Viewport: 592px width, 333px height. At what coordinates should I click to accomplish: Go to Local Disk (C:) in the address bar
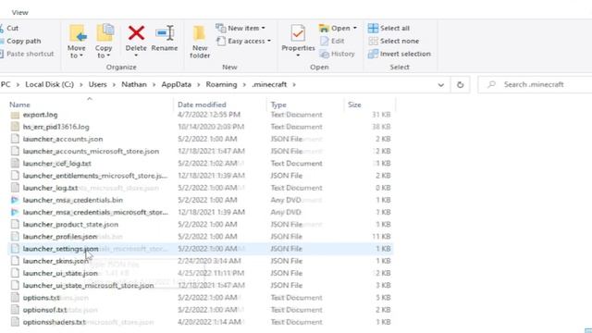click(49, 84)
